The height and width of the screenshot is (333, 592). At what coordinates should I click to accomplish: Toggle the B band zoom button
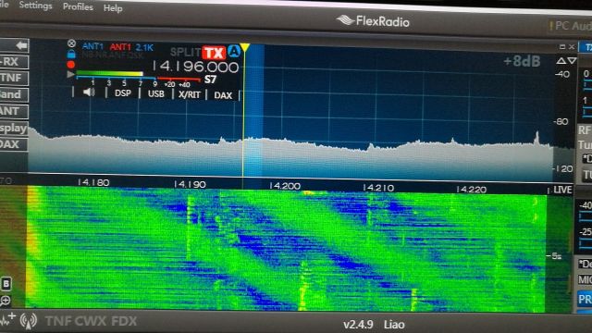coord(6,284)
